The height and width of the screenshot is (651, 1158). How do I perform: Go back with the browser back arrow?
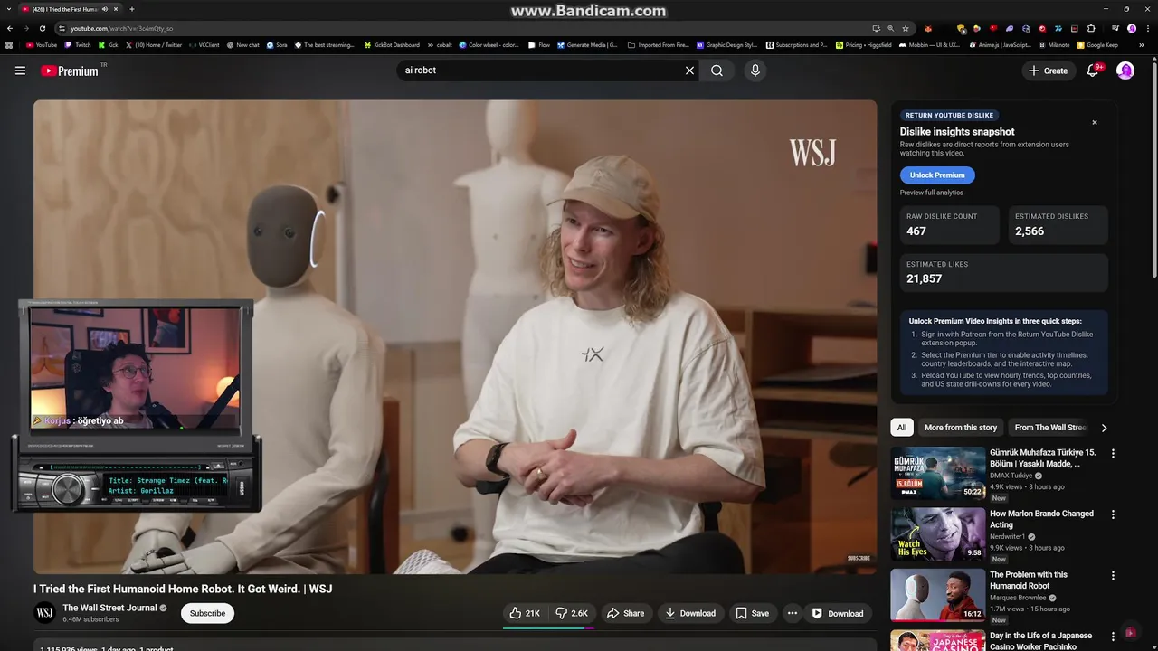pos(10,28)
